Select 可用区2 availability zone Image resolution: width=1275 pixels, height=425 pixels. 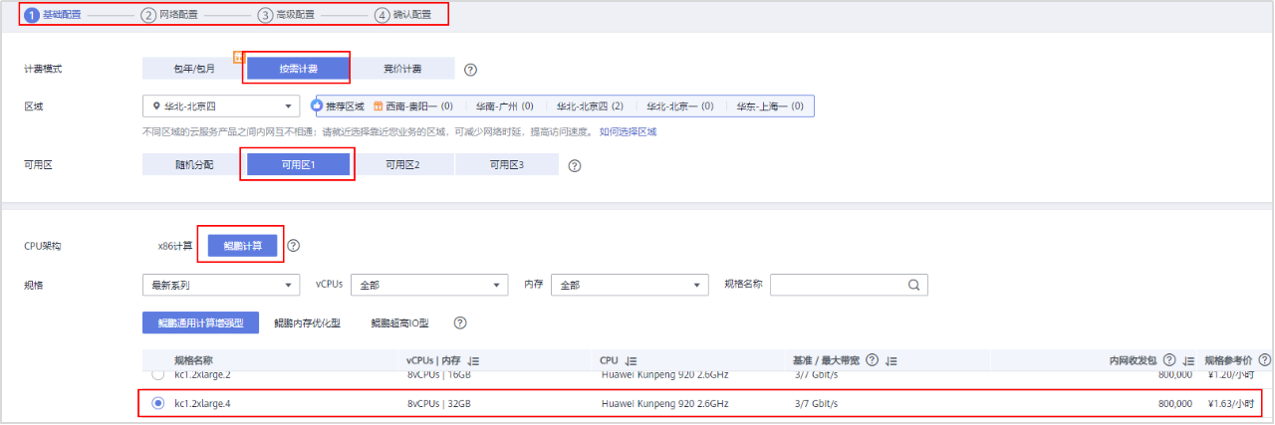click(x=402, y=165)
